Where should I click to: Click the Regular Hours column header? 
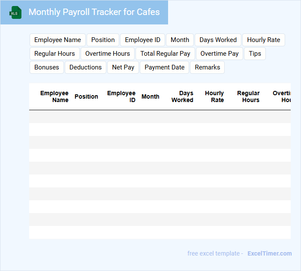tap(248, 96)
